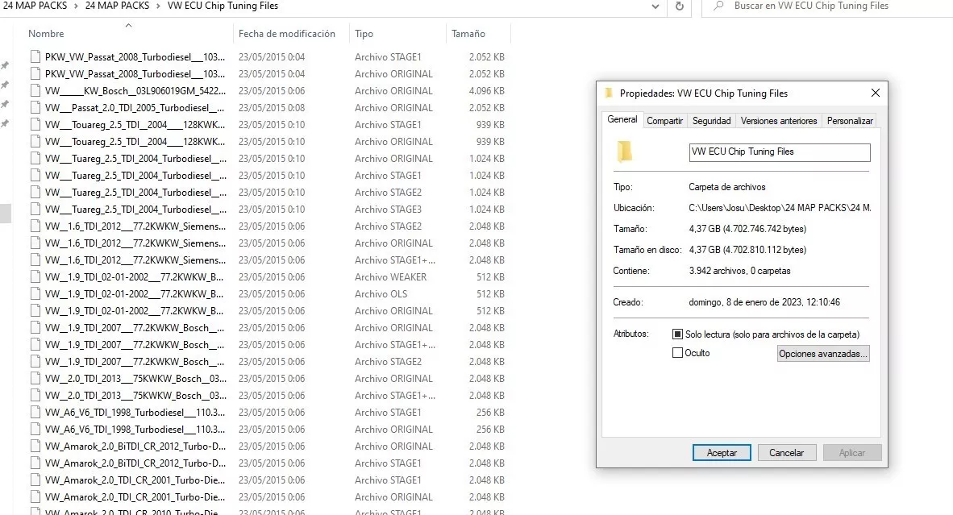953x515 pixels.
Task: Click the search magnifier icon
Action: click(x=718, y=6)
